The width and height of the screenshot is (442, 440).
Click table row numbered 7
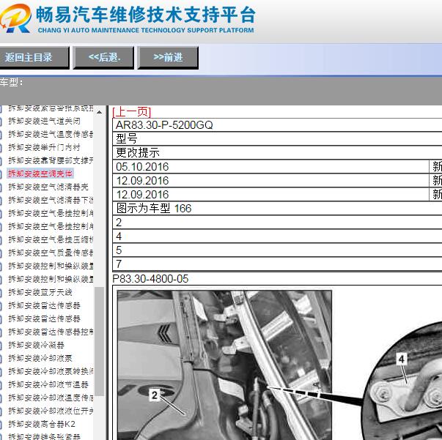click(277, 264)
